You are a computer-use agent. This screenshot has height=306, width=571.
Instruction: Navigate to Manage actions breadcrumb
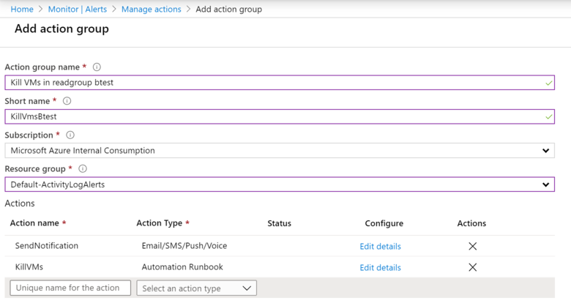click(x=151, y=9)
